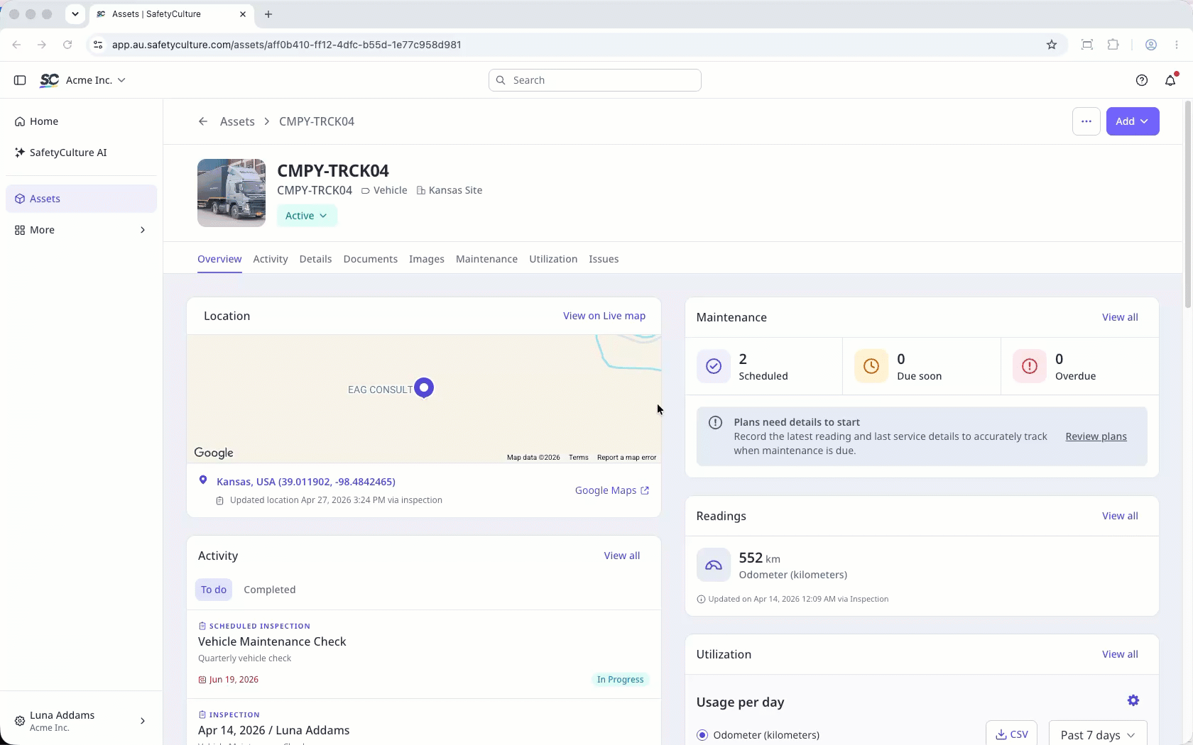The image size is (1193, 745).
Task: Click the back arrow beside Assets breadcrumb
Action: (x=203, y=121)
